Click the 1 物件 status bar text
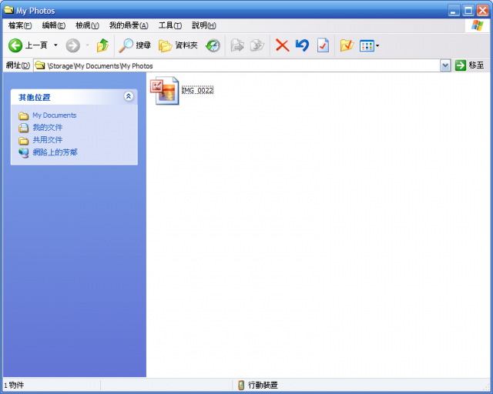493x394 pixels. [x=14, y=385]
